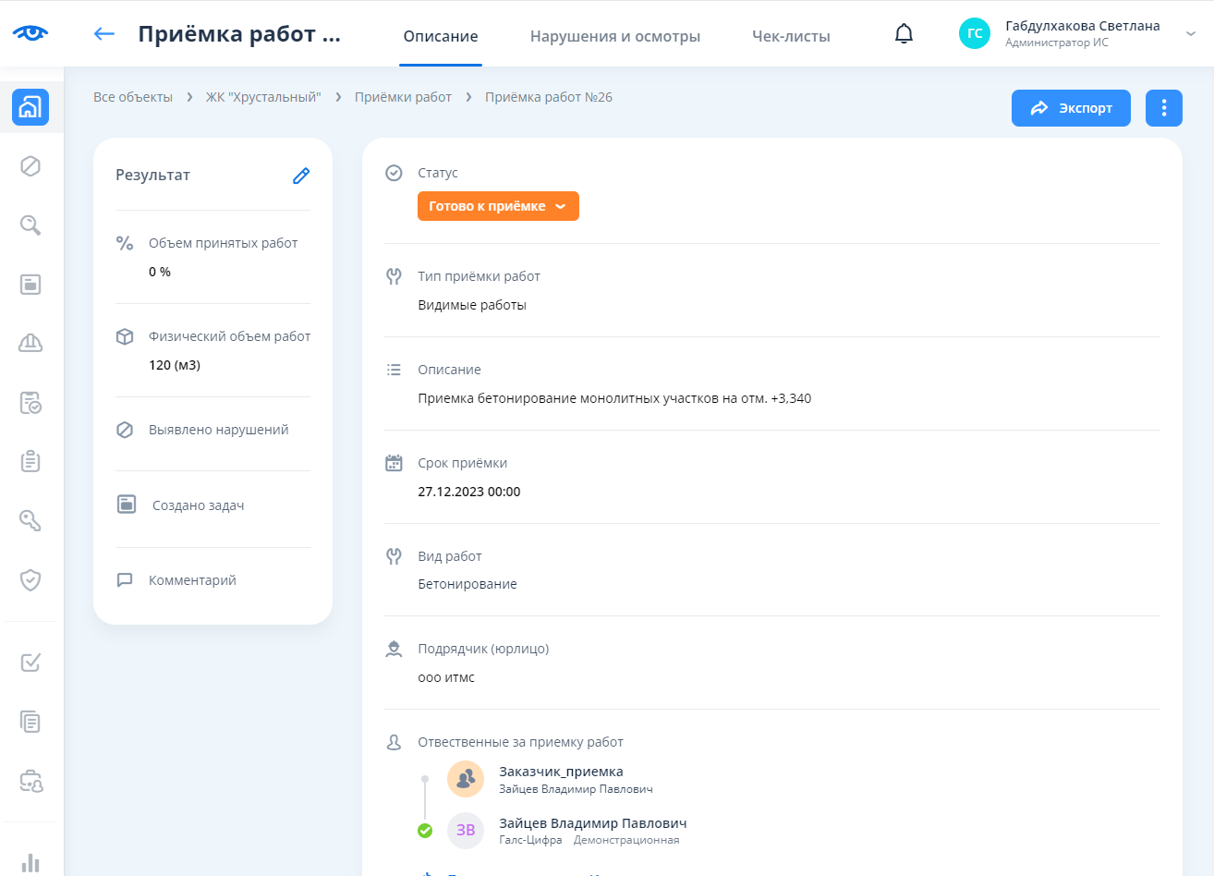
Task: Open the three-dot more options menu
Action: (1163, 108)
